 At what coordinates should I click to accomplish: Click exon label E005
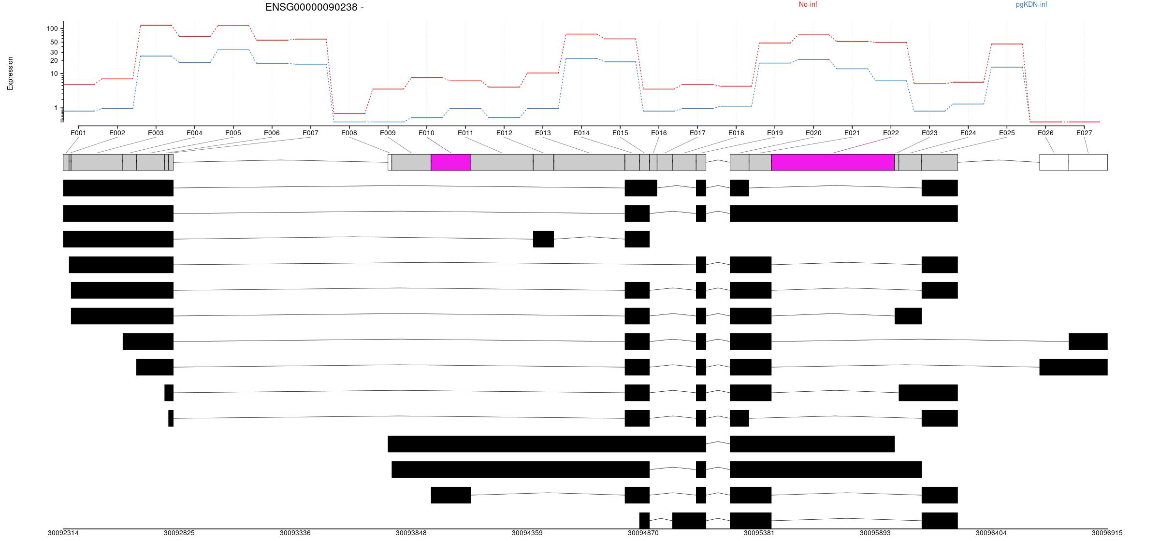pyautogui.click(x=233, y=133)
